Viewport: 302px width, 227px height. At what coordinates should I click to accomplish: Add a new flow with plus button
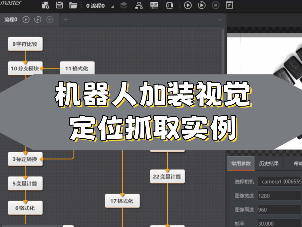66,20
